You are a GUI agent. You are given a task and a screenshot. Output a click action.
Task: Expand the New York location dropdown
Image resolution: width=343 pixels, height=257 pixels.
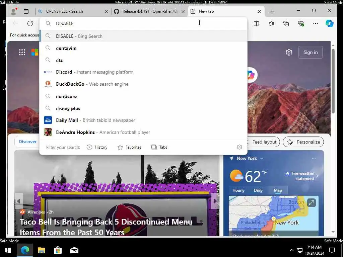point(262,158)
